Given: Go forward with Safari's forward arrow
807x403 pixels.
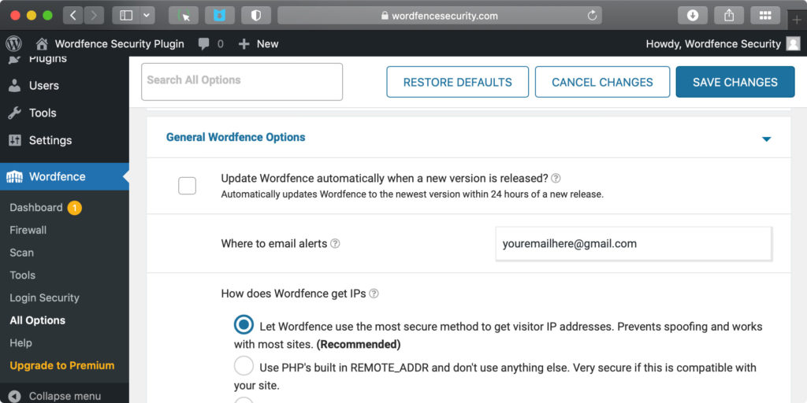Looking at the screenshot, I should (x=93, y=16).
